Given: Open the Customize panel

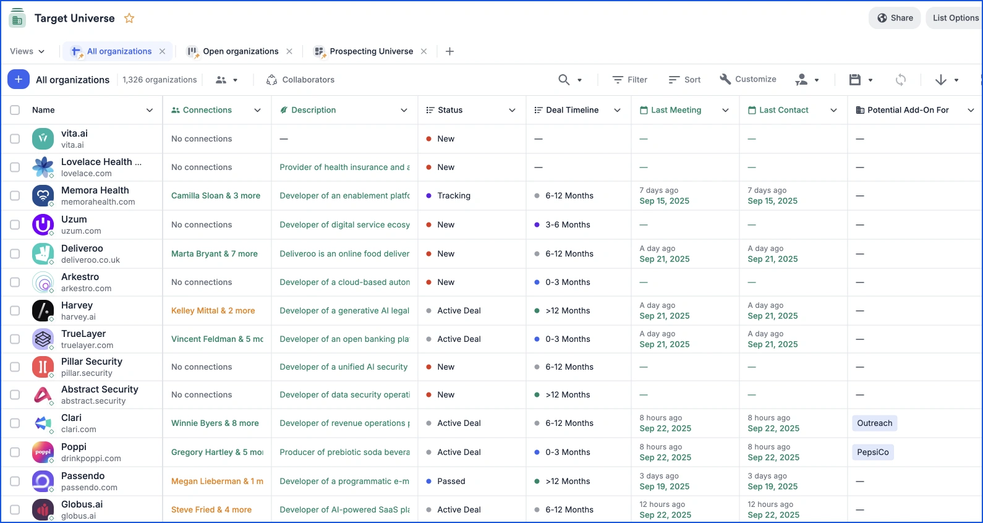Looking at the screenshot, I should click(x=747, y=79).
